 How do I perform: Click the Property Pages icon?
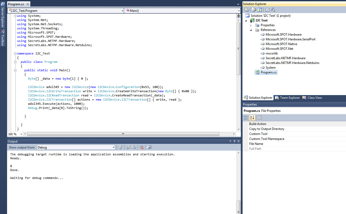click(260, 118)
